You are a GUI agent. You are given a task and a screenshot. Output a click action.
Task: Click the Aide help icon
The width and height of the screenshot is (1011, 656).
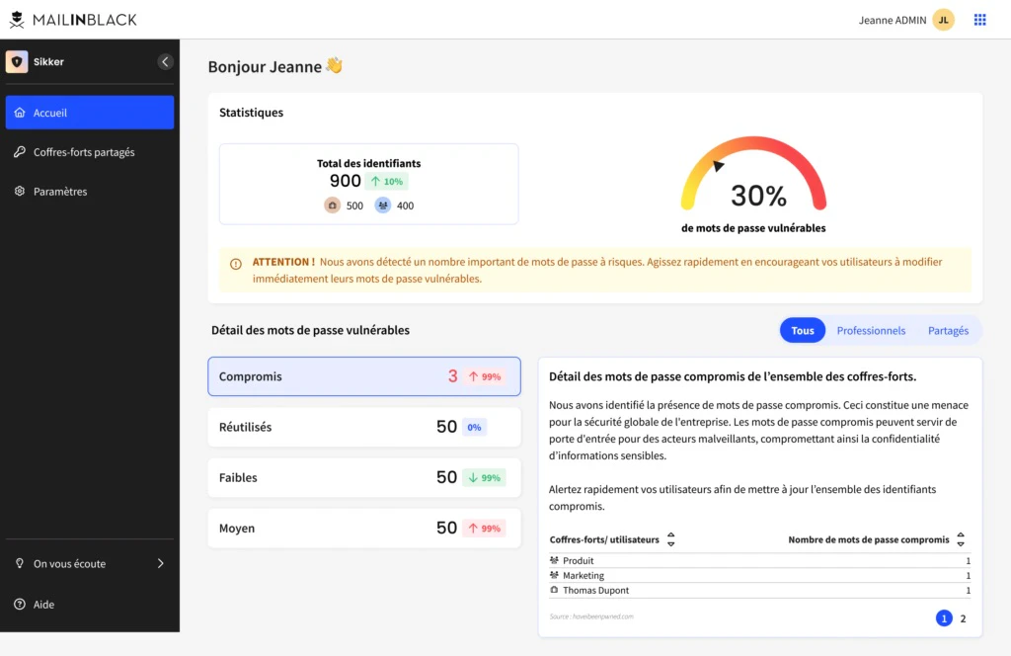tap(20, 605)
